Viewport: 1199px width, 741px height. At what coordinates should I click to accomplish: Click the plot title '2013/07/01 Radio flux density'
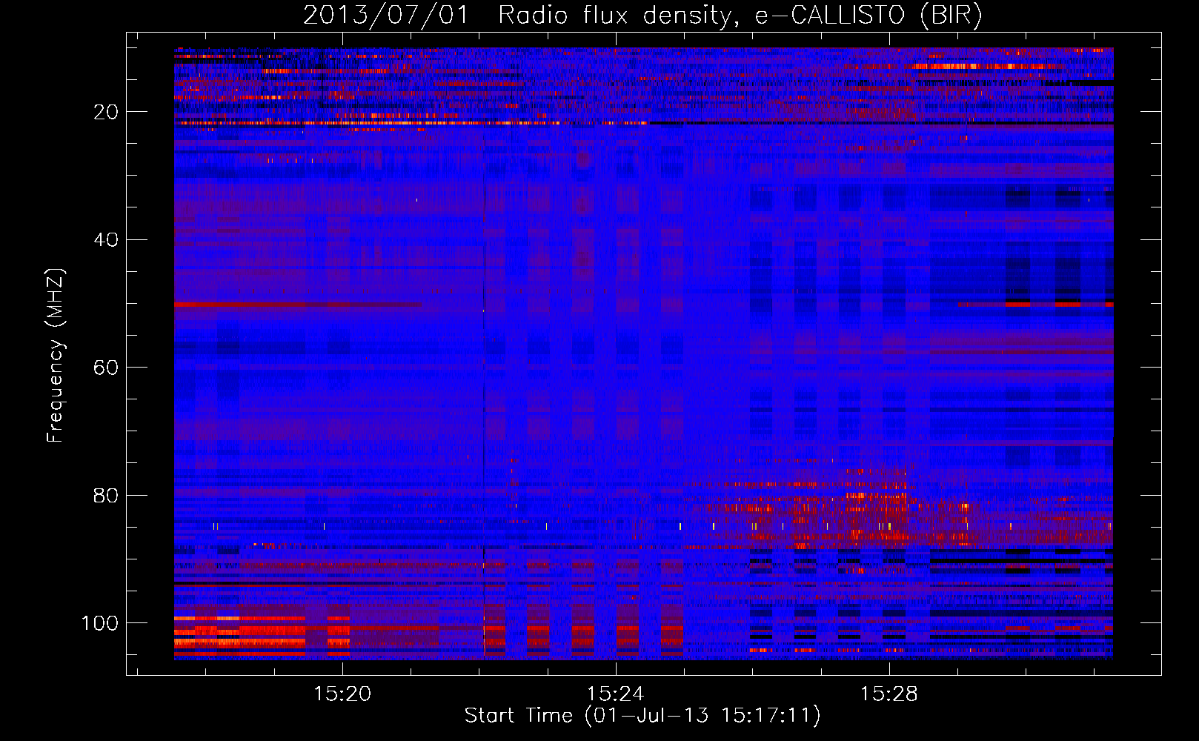(643, 16)
